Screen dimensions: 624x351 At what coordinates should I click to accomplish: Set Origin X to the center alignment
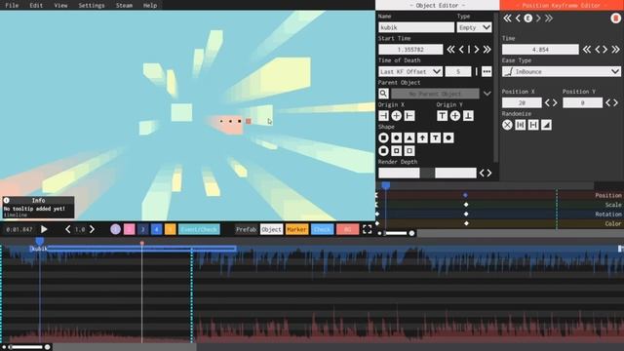397,116
